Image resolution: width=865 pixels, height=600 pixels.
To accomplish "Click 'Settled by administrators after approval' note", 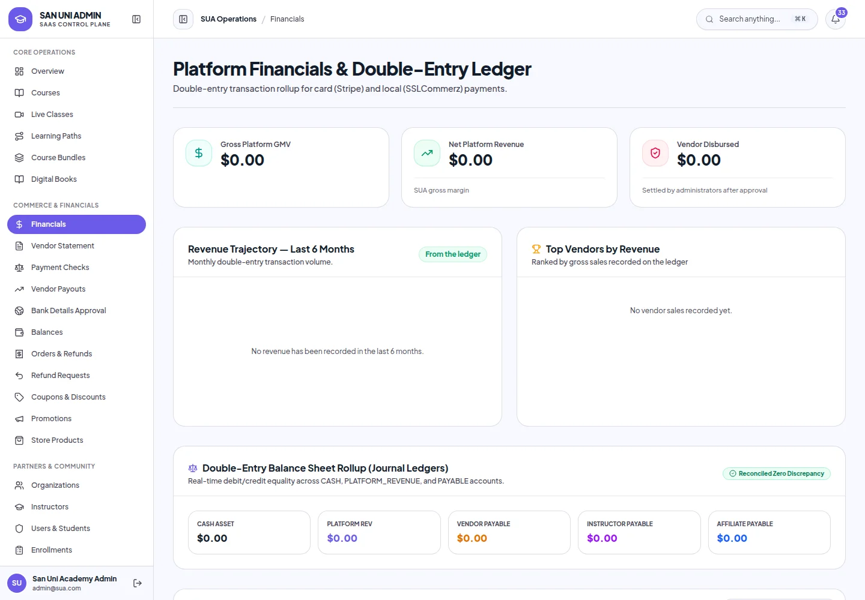I will click(x=705, y=191).
